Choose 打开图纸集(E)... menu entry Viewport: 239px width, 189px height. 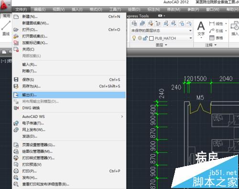click(69, 36)
